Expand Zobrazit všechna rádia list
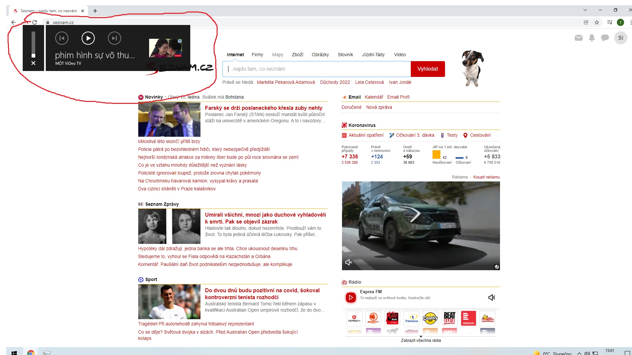Screen dimensions: 632x355 coord(421,340)
